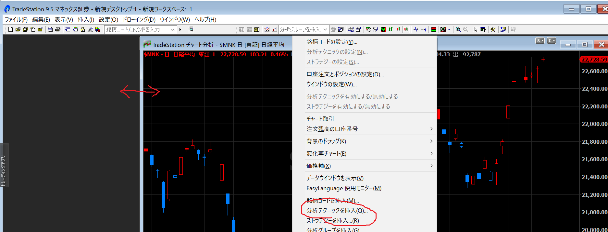Click the padlock icon in the toolbar

83,29
